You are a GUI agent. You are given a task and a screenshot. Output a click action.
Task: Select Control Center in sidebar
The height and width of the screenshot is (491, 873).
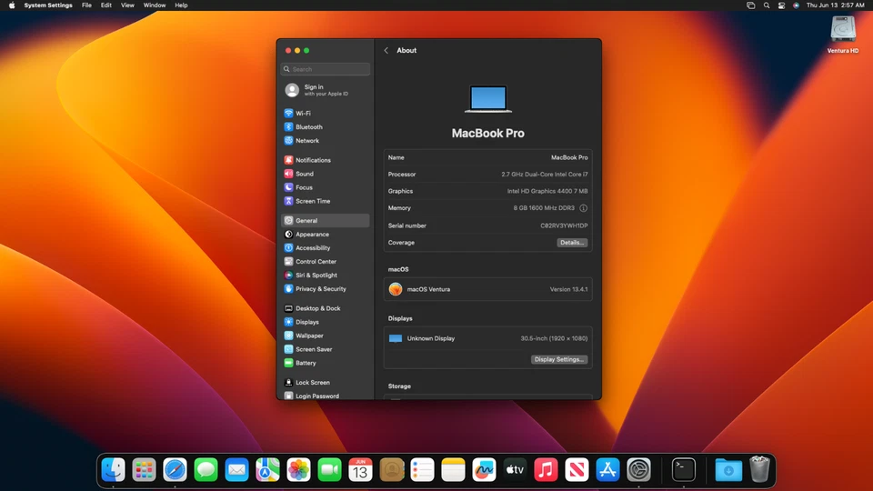coord(326,262)
